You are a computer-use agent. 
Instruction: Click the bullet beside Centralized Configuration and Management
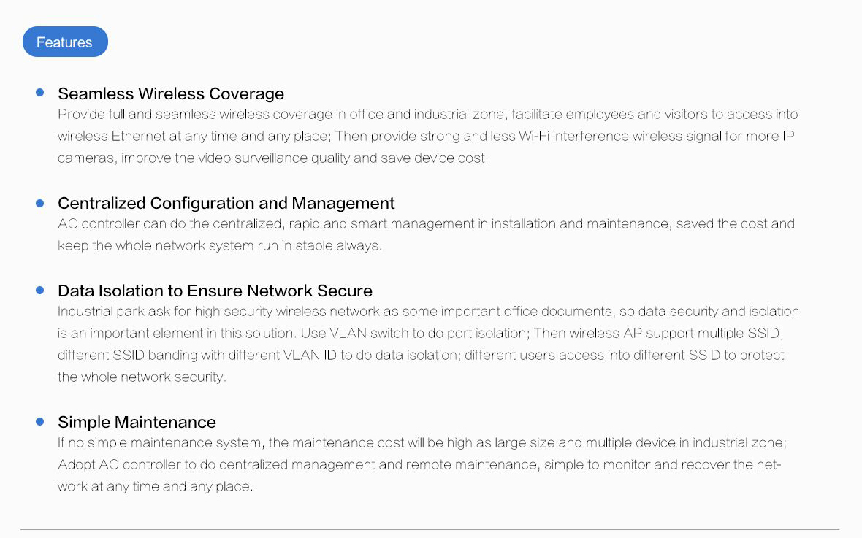pos(39,204)
